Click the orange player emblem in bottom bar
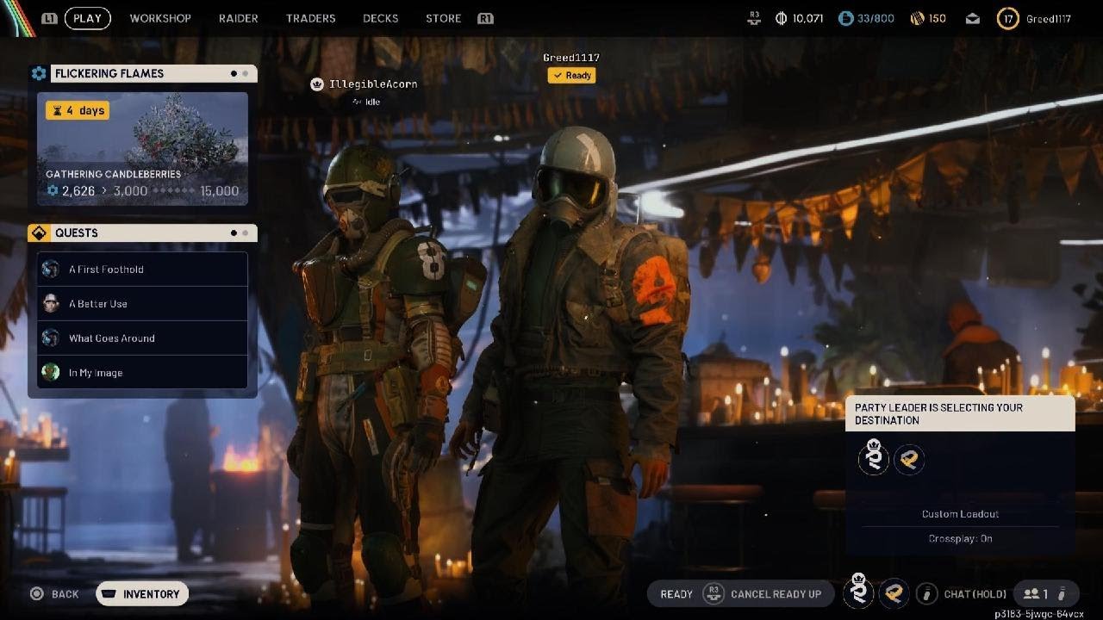 pyautogui.click(x=894, y=593)
